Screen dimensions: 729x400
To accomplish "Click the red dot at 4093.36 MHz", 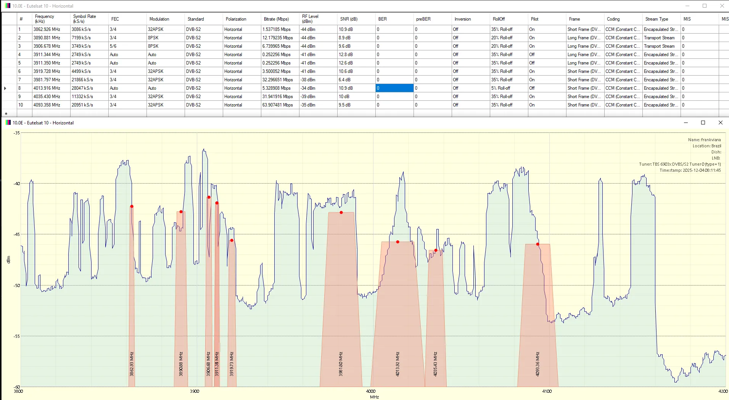I will point(537,244).
